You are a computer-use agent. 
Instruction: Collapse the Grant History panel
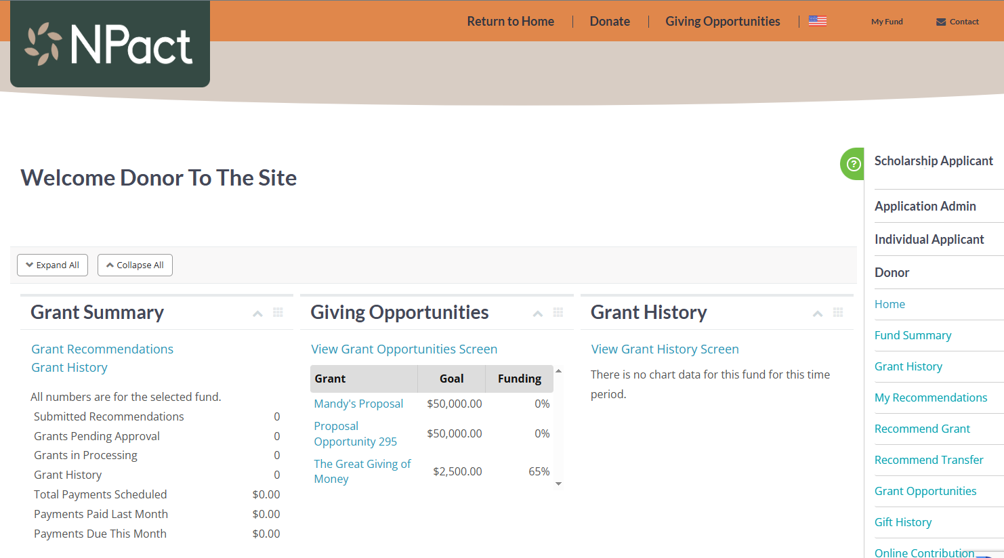coord(818,314)
